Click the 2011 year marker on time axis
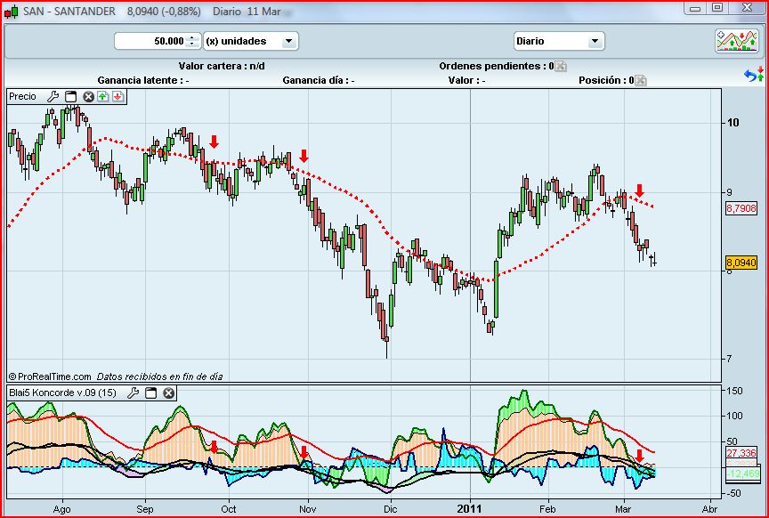 tap(470, 509)
